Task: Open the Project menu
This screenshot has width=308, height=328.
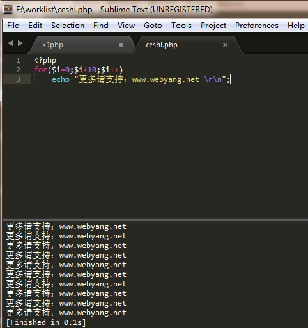Action: click(x=213, y=26)
